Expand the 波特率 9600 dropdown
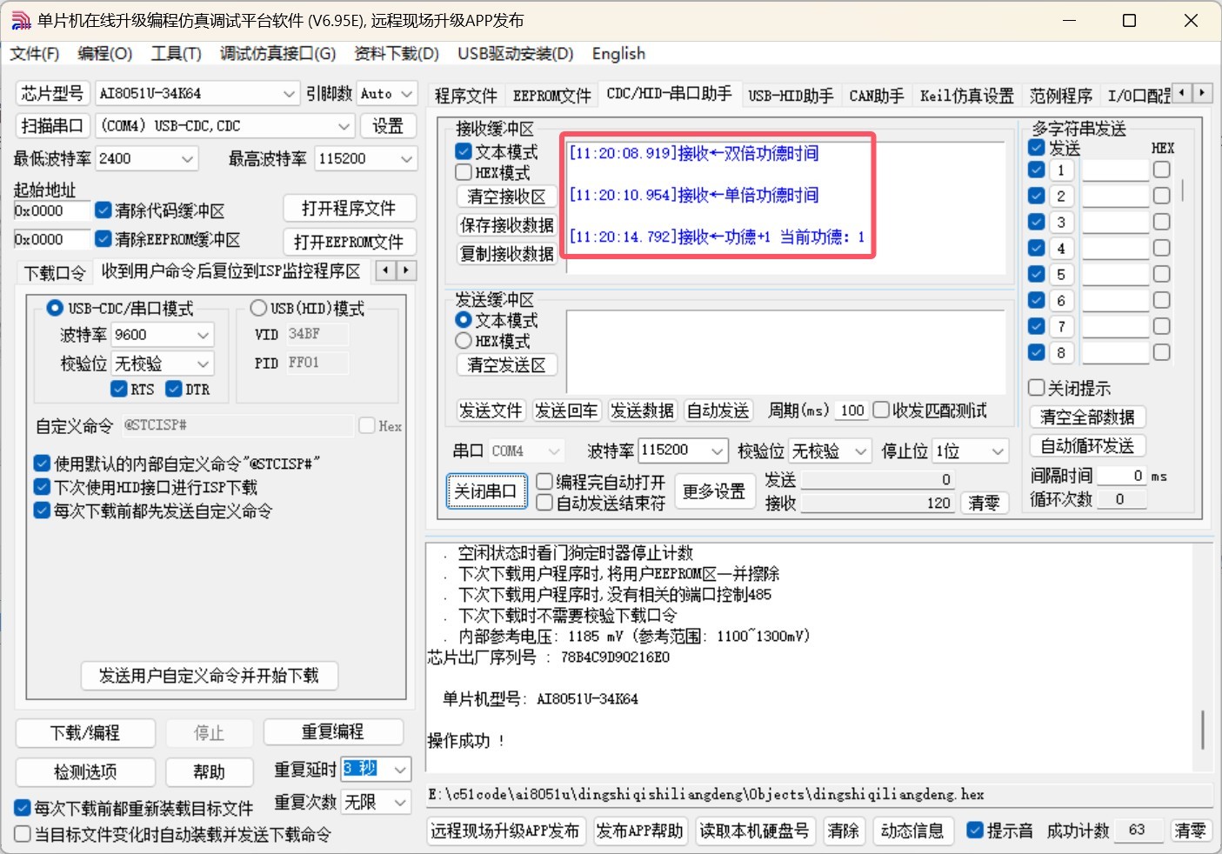Image resolution: width=1222 pixels, height=854 pixels. pyautogui.click(x=203, y=335)
